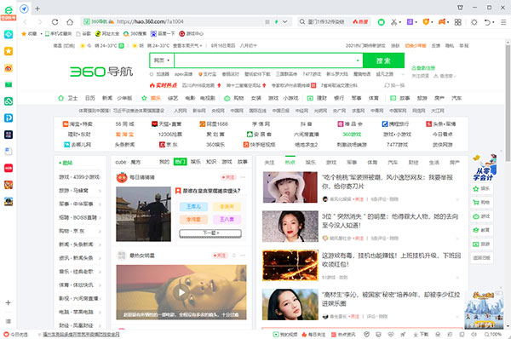
Task: Open the four-squares app grid icon
Action: [458, 22]
